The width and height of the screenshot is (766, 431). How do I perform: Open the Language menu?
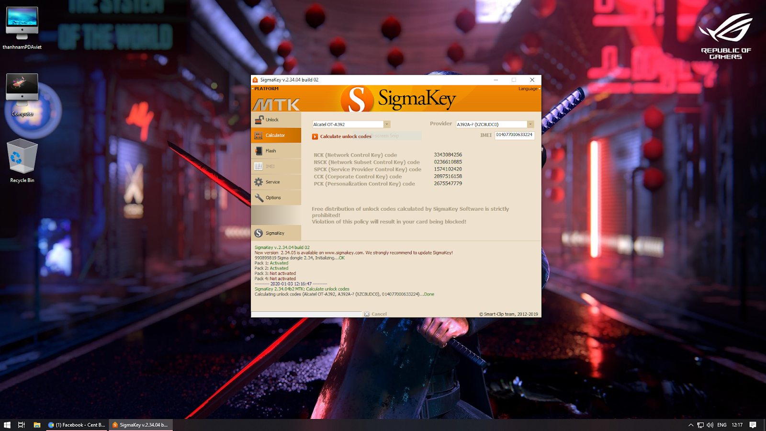click(x=529, y=89)
